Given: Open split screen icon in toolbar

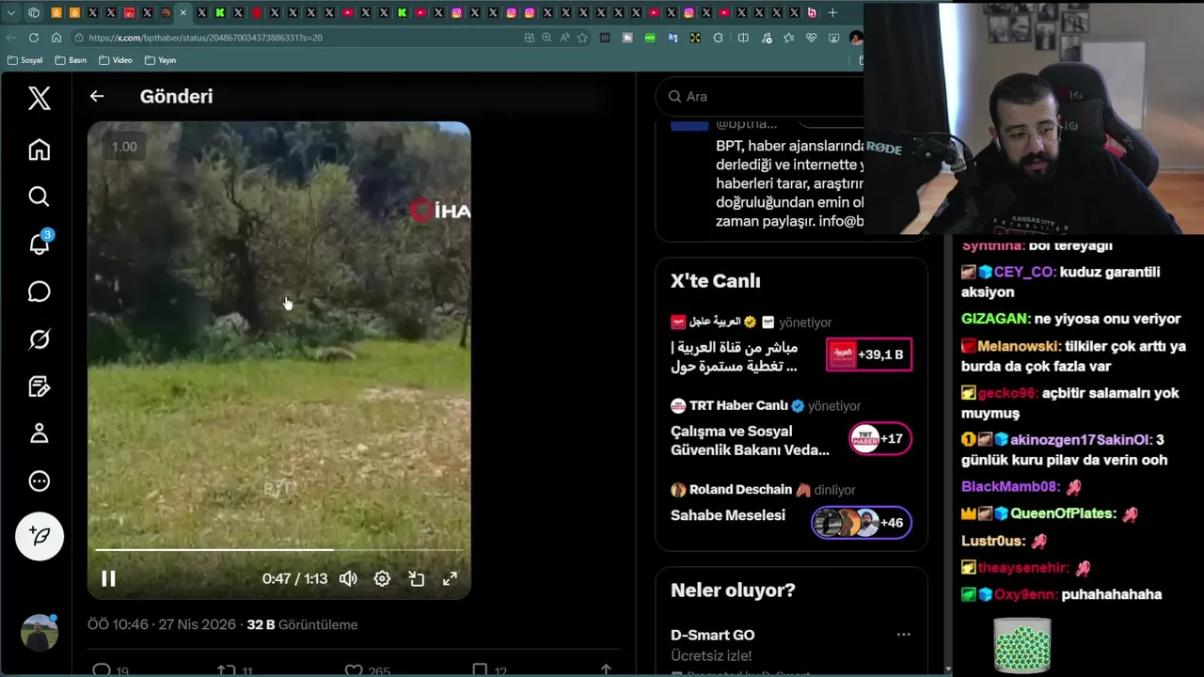Looking at the screenshot, I should [x=743, y=38].
